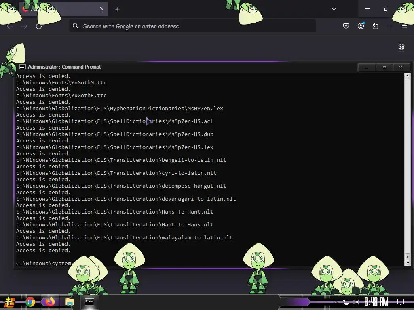Focus the Search with Google address bar
414x310 pixels.
(x=192, y=26)
